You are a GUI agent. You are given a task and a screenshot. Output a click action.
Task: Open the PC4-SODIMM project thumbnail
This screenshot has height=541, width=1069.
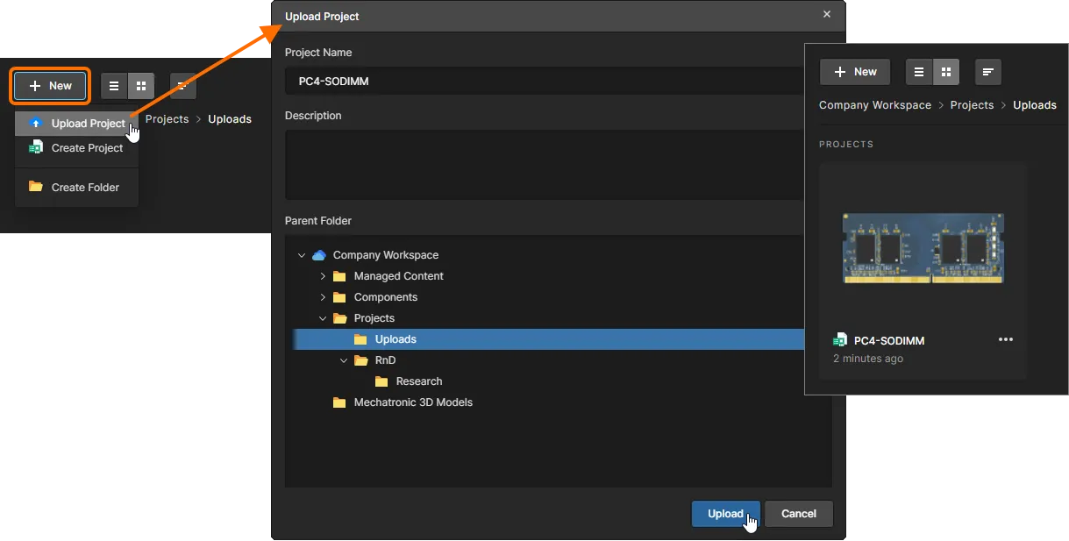click(x=923, y=248)
